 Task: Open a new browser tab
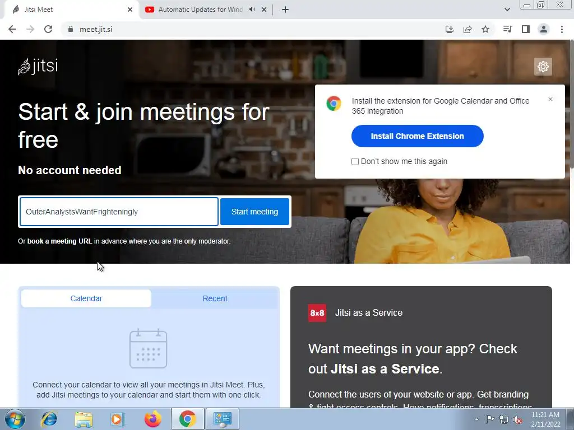[x=285, y=10]
